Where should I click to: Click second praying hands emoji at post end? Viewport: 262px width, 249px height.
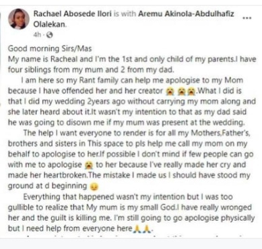147,229
